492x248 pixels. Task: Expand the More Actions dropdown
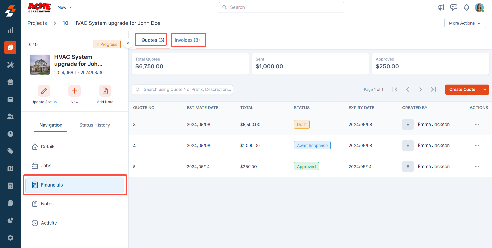click(465, 23)
